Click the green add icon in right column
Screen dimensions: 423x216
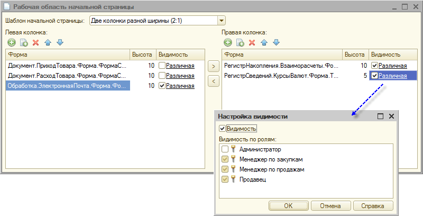228,42
